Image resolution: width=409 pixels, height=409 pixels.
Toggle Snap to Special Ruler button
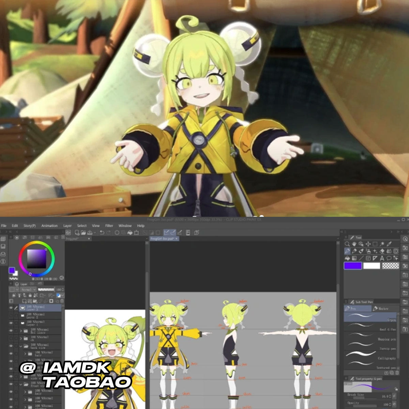(x=173, y=232)
